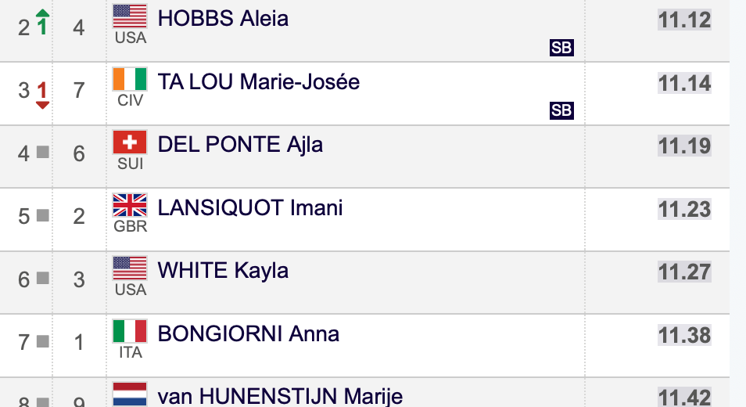Click the 11.23 result for LANSIQUOT
Screen dimensions: 746x407
point(684,209)
